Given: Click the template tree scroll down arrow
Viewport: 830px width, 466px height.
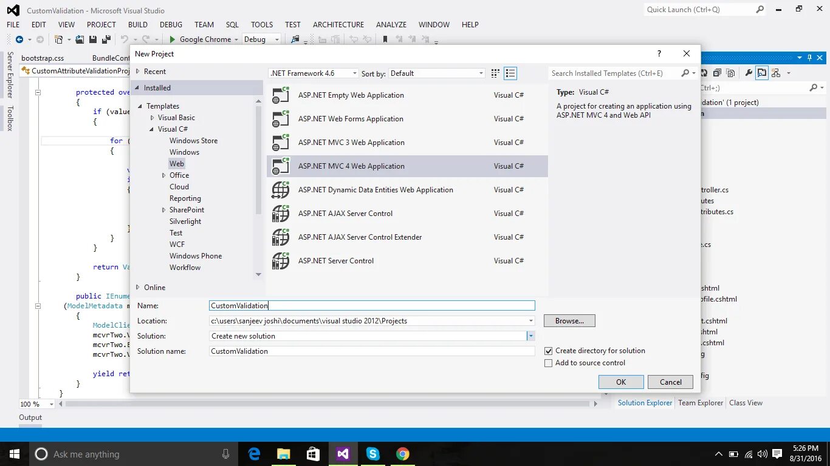Looking at the screenshot, I should [x=258, y=275].
